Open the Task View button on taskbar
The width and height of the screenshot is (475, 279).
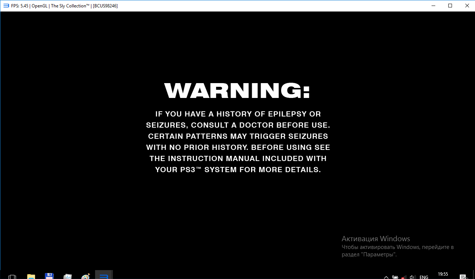click(x=12, y=276)
